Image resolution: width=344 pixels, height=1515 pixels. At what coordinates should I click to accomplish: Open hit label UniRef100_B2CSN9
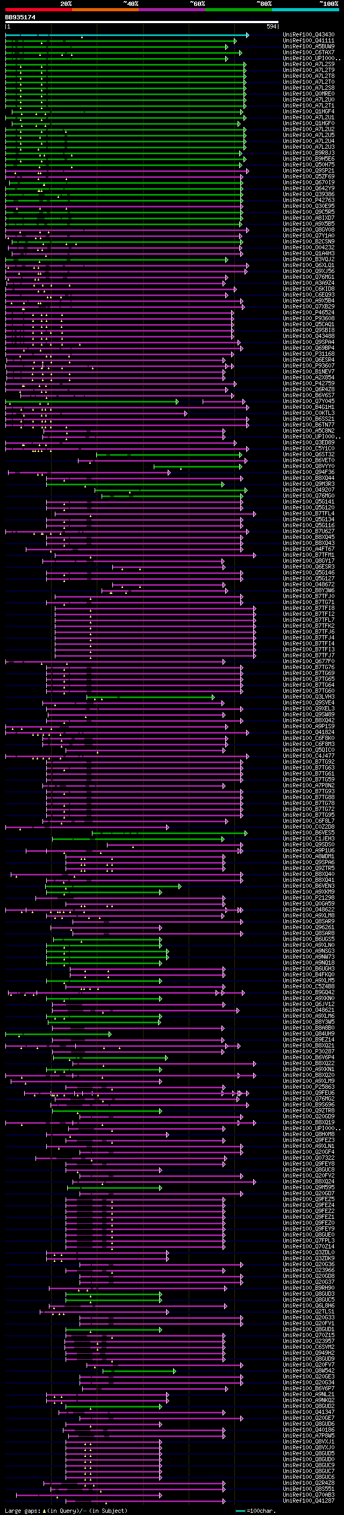click(x=309, y=242)
